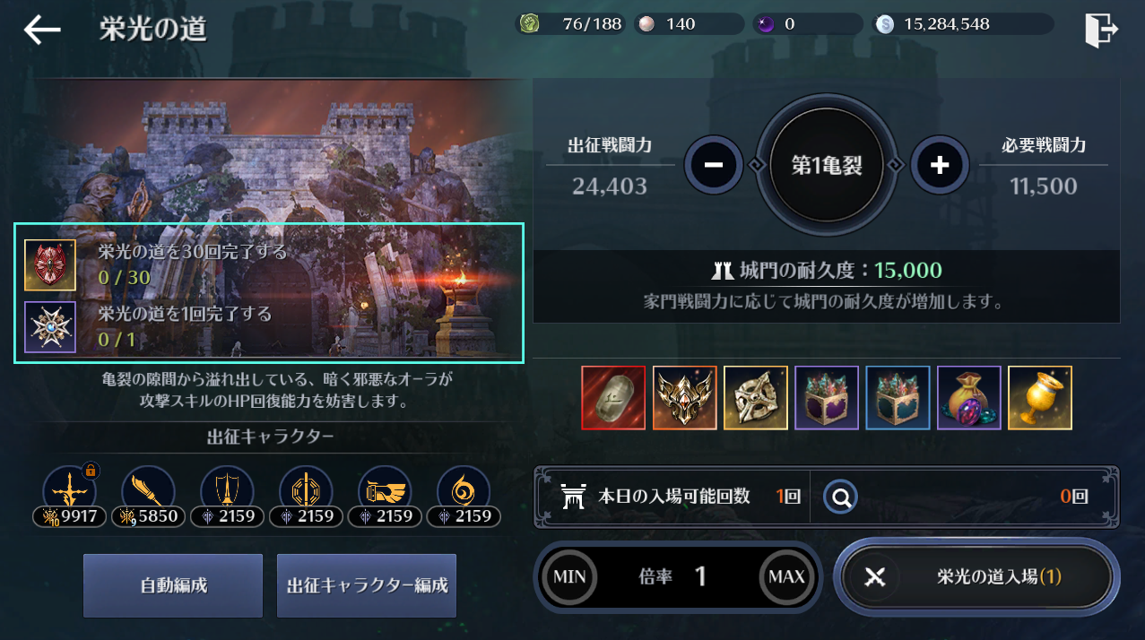This screenshot has width=1145, height=640.
Task: Open the 第1亀裂 rift level selector
Action: 826,165
